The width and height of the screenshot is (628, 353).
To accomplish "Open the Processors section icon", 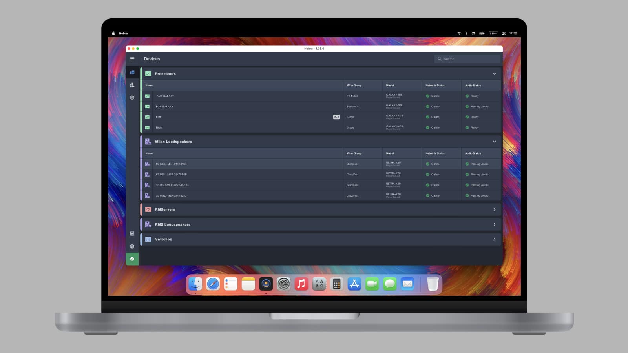I will 148,73.
